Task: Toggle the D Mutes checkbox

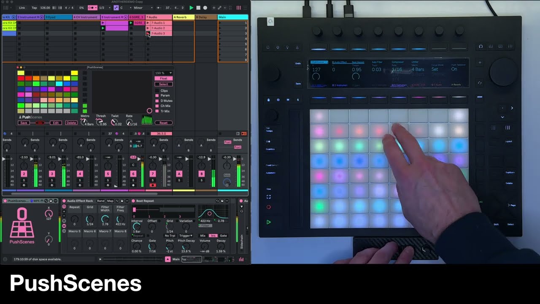Action: [157, 101]
